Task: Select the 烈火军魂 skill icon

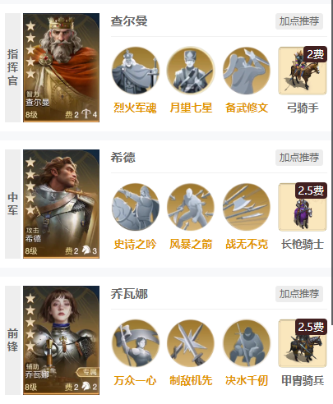Action: pyautogui.click(x=136, y=71)
